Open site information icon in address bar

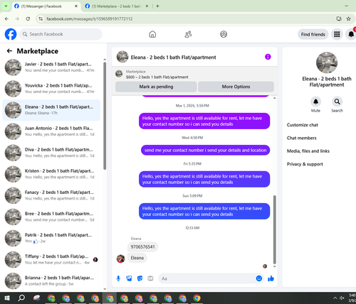41,18
